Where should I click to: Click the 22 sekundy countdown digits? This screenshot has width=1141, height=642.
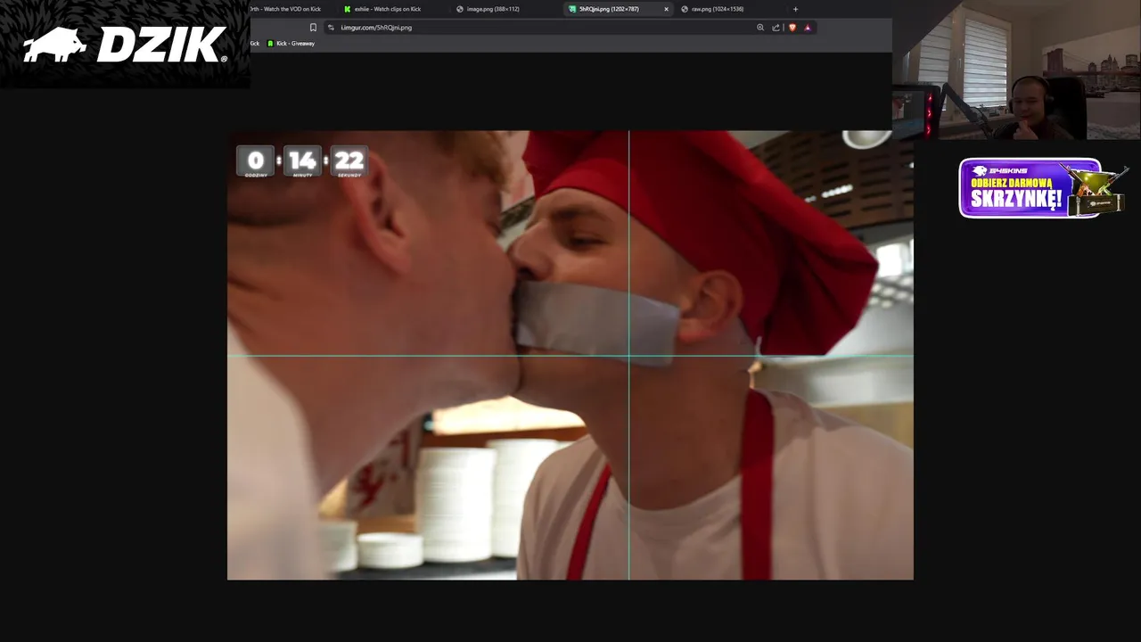(349, 161)
